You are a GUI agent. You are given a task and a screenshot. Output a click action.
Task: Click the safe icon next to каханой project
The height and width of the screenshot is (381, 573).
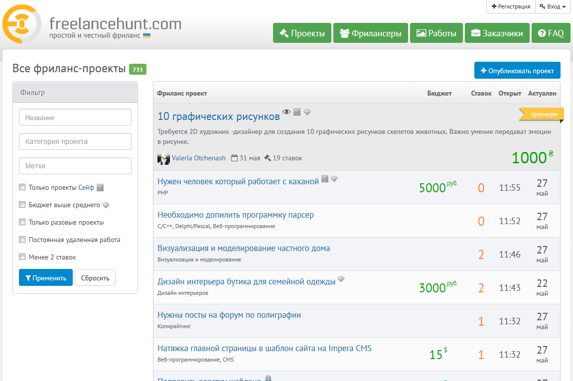tap(325, 178)
